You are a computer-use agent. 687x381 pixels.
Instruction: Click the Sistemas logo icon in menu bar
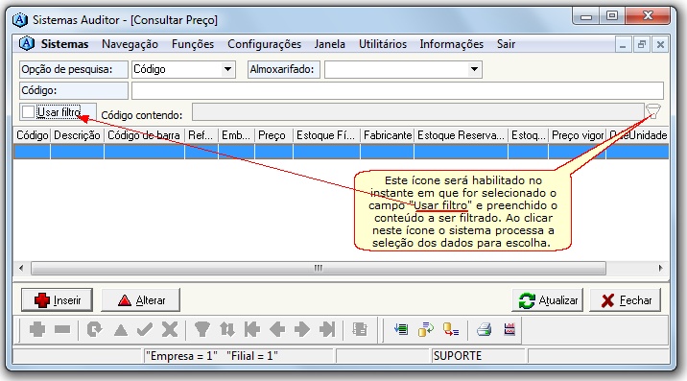click(27, 43)
